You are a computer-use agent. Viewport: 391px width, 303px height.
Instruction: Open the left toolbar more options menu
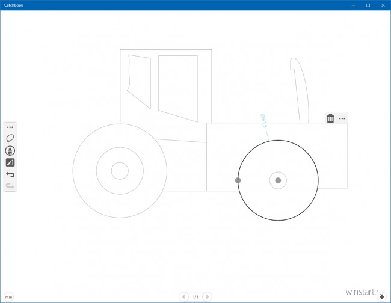click(x=10, y=127)
